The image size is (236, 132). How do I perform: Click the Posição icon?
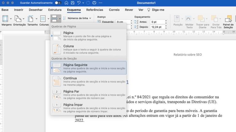(177, 19)
